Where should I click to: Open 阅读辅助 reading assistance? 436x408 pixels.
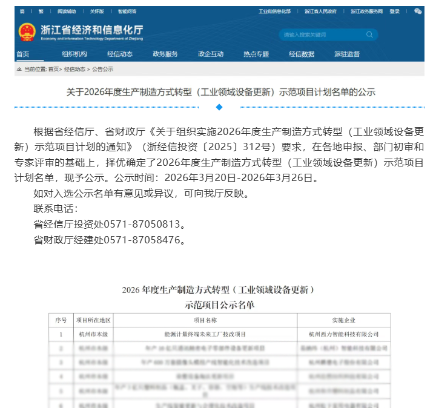(67, 11)
